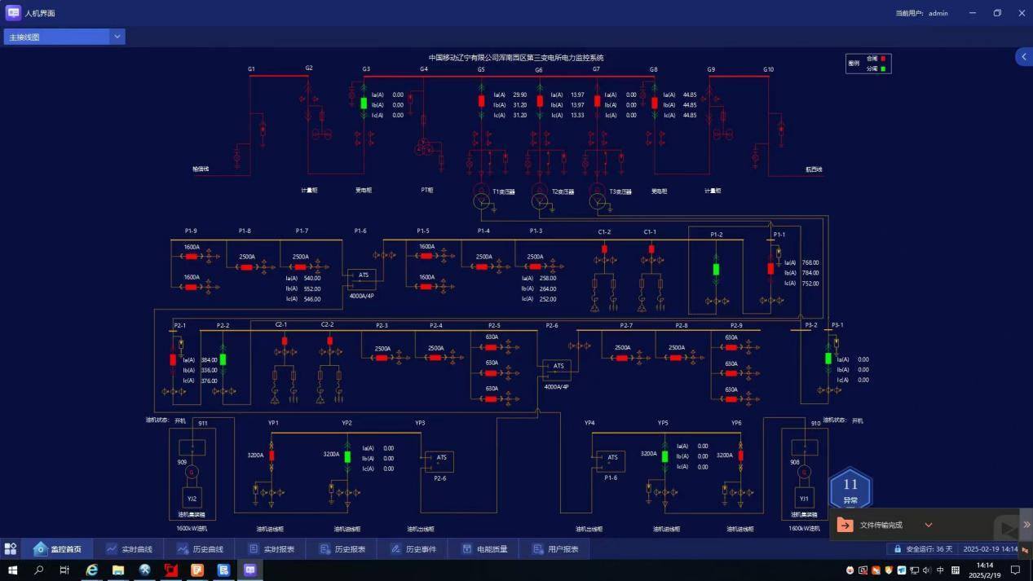Screen dimensions: 1033x581
Task: Click the T1变压器 transformer symbol
Action: pos(481,199)
